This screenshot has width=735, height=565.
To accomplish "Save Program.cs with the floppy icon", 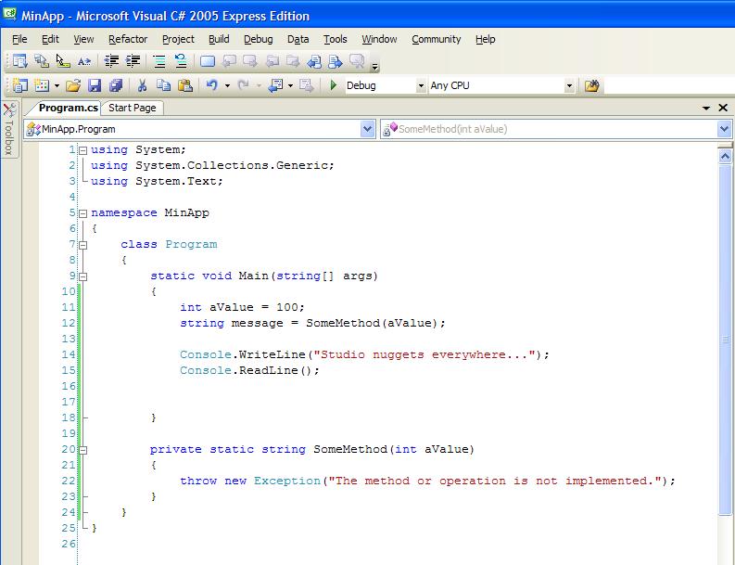I will (95, 85).
